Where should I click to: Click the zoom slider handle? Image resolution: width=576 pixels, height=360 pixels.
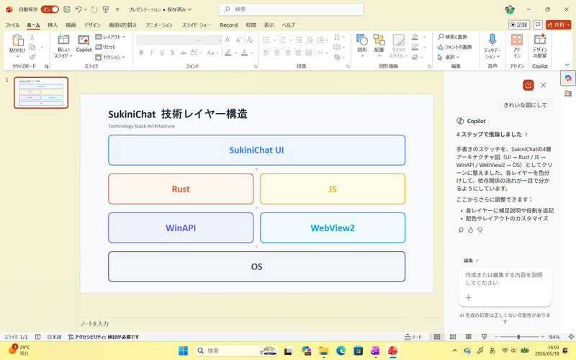pyautogui.click(x=518, y=336)
